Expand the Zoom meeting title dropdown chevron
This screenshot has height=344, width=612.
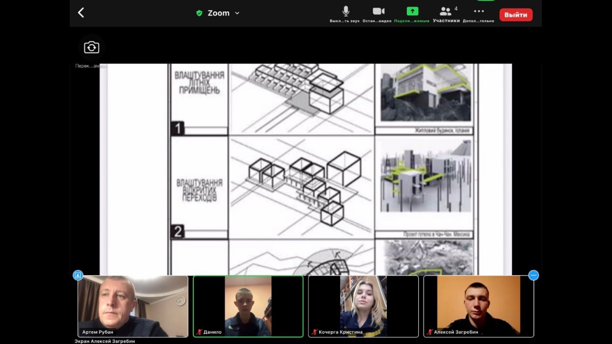coord(237,13)
